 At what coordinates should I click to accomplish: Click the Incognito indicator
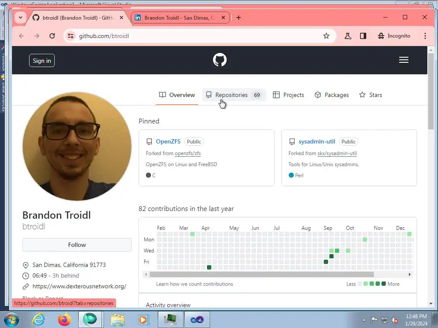point(394,36)
